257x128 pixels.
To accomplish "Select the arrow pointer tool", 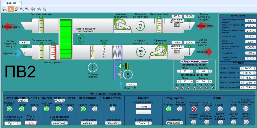I will (11, 9).
